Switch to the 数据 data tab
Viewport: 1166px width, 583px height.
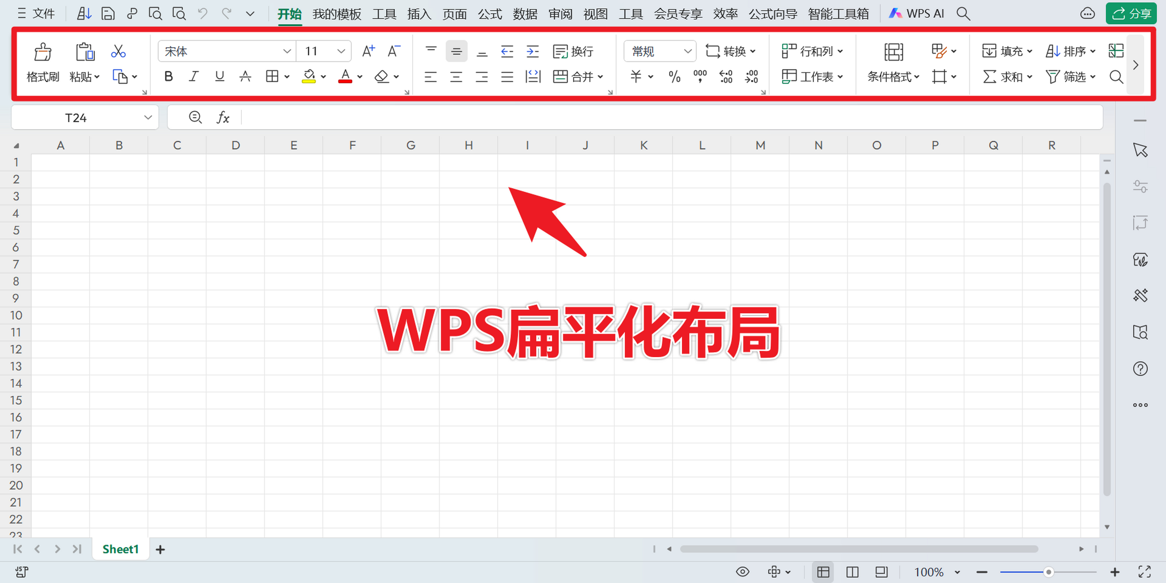(x=525, y=14)
